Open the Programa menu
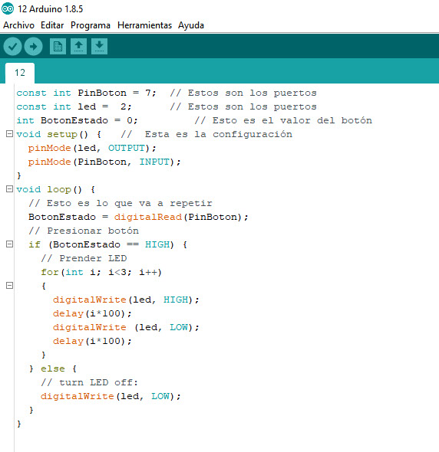Image resolution: width=439 pixels, height=452 pixels. (91, 25)
